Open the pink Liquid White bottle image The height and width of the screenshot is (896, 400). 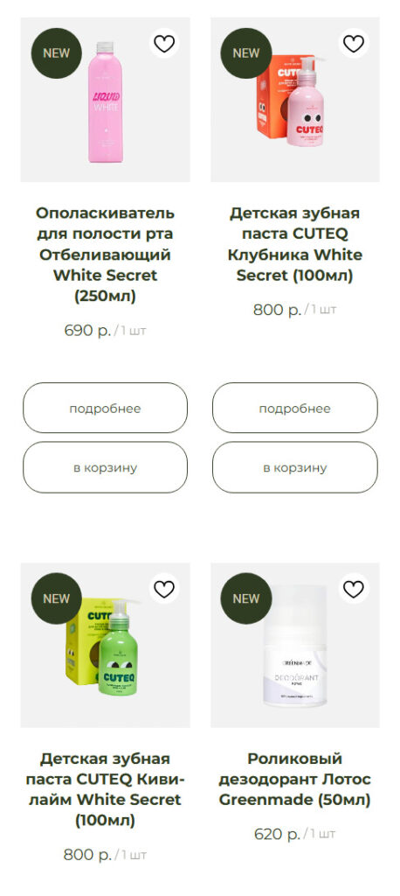pyautogui.click(x=105, y=100)
